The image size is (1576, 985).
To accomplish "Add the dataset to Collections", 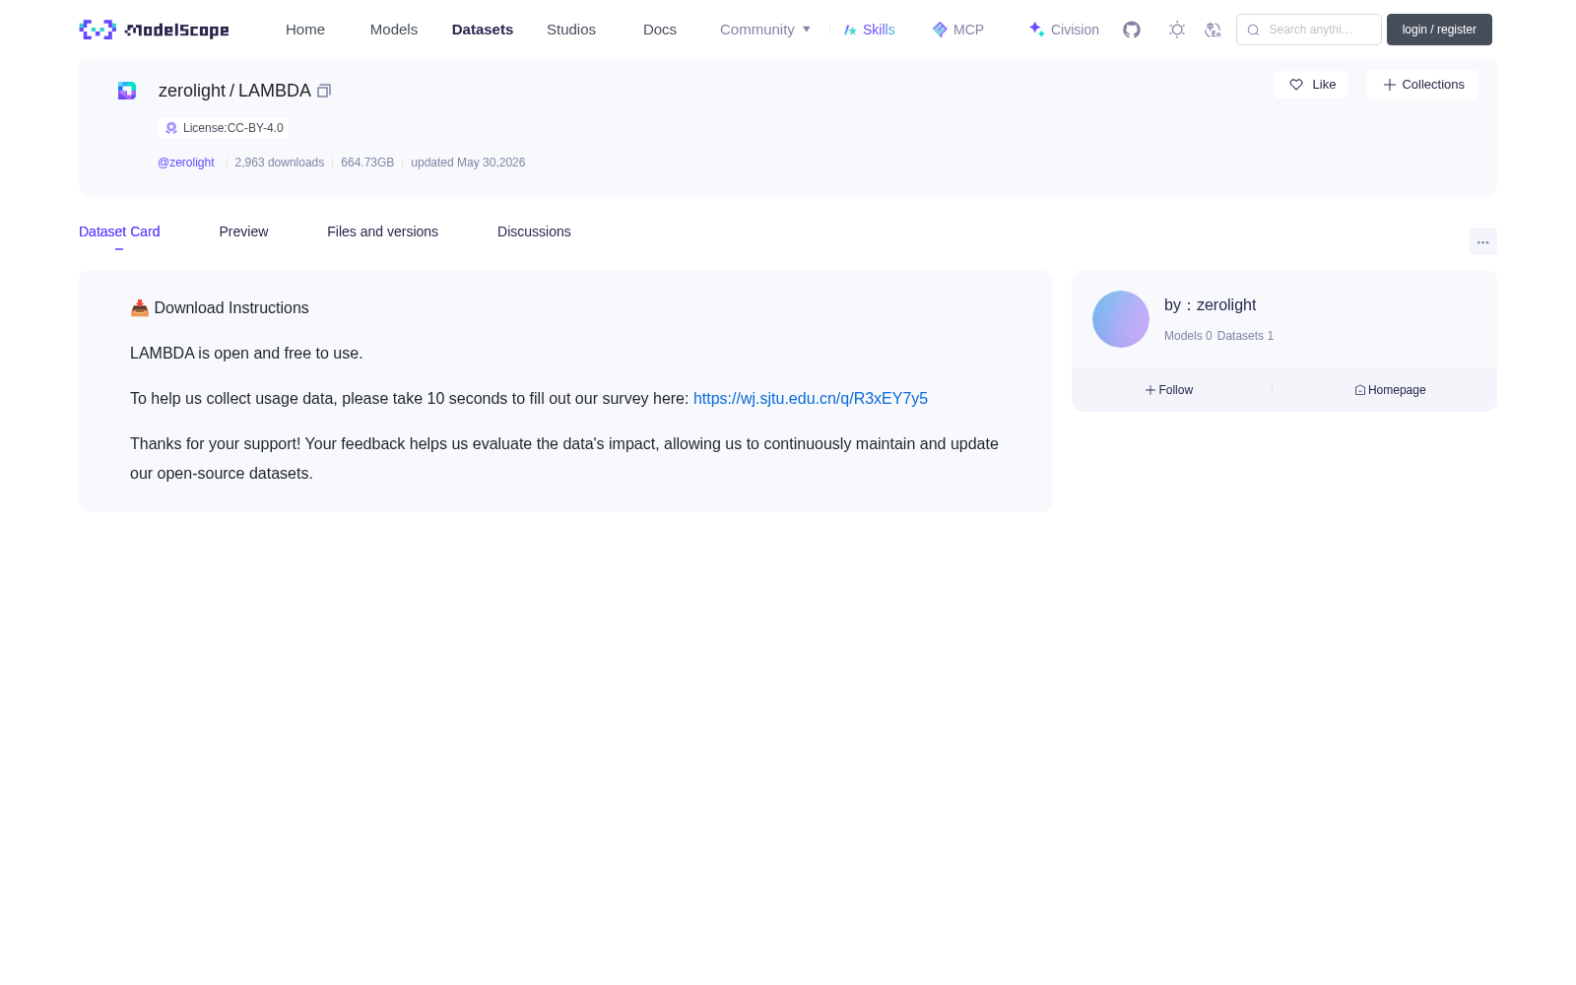I will coord(1422,85).
